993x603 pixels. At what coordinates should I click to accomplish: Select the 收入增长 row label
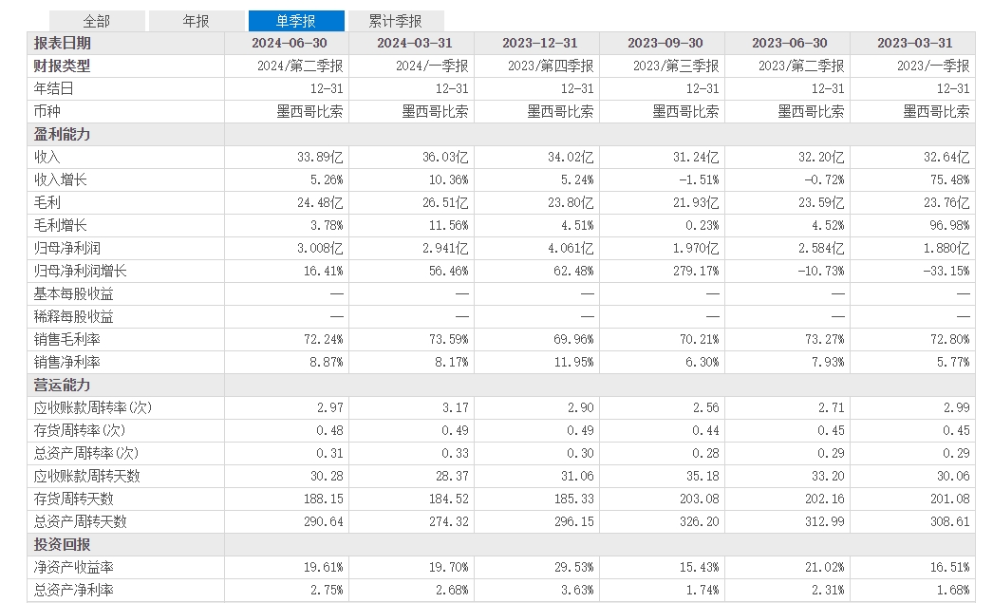pos(60,179)
